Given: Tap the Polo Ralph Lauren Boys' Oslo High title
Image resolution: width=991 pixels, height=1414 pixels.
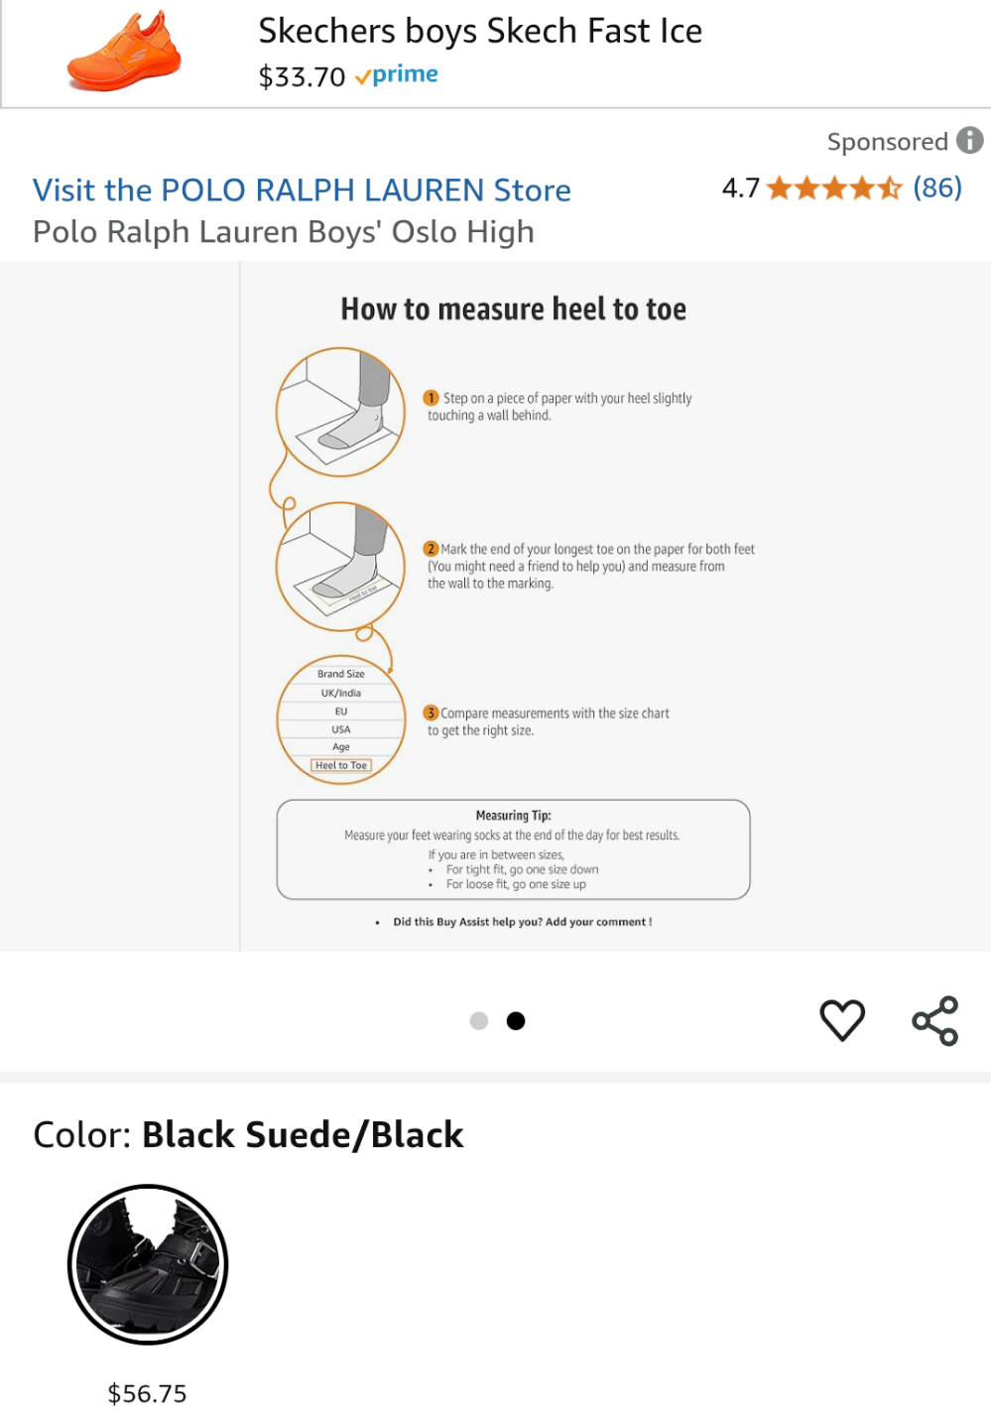Looking at the screenshot, I should 284,232.
